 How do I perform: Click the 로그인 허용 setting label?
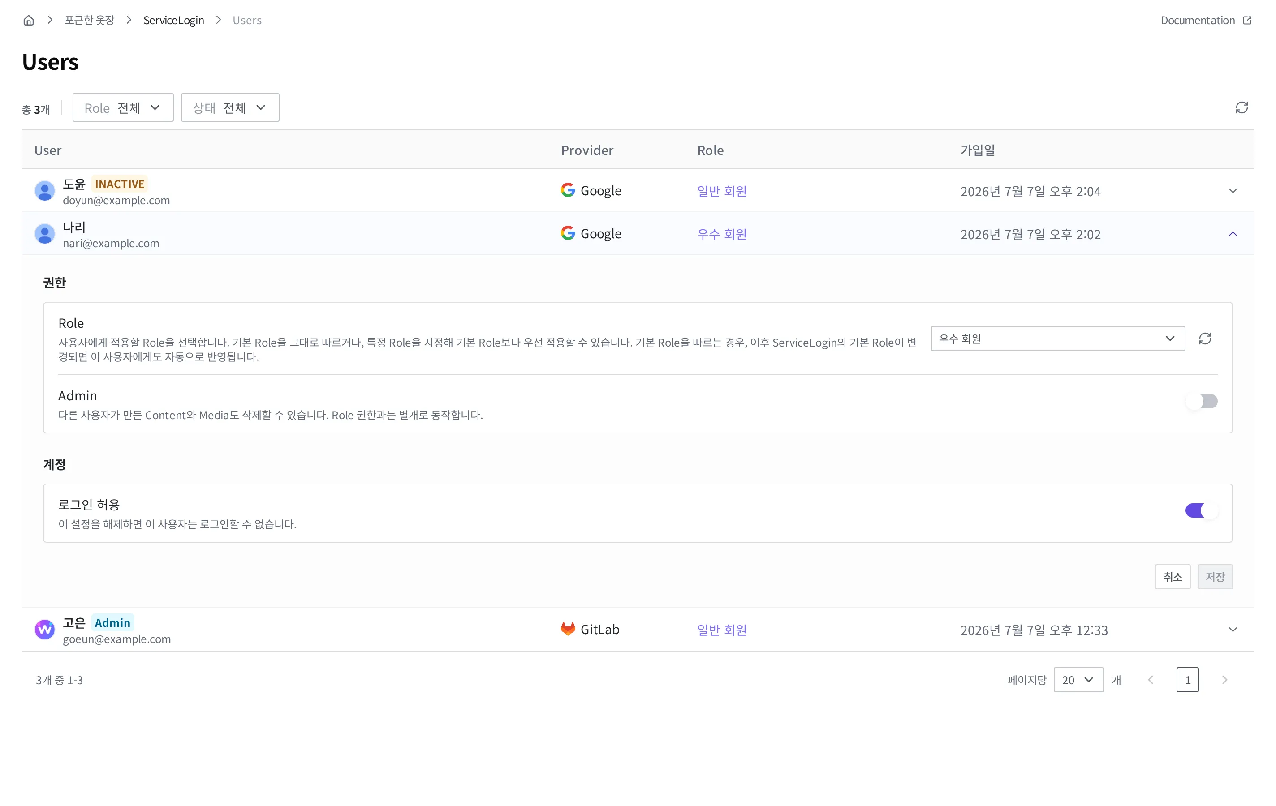click(89, 504)
